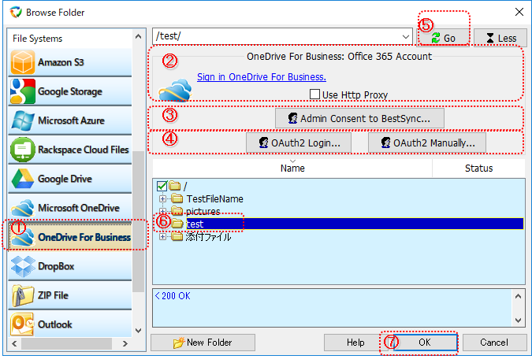Open the path dropdown list

[x=405, y=36]
